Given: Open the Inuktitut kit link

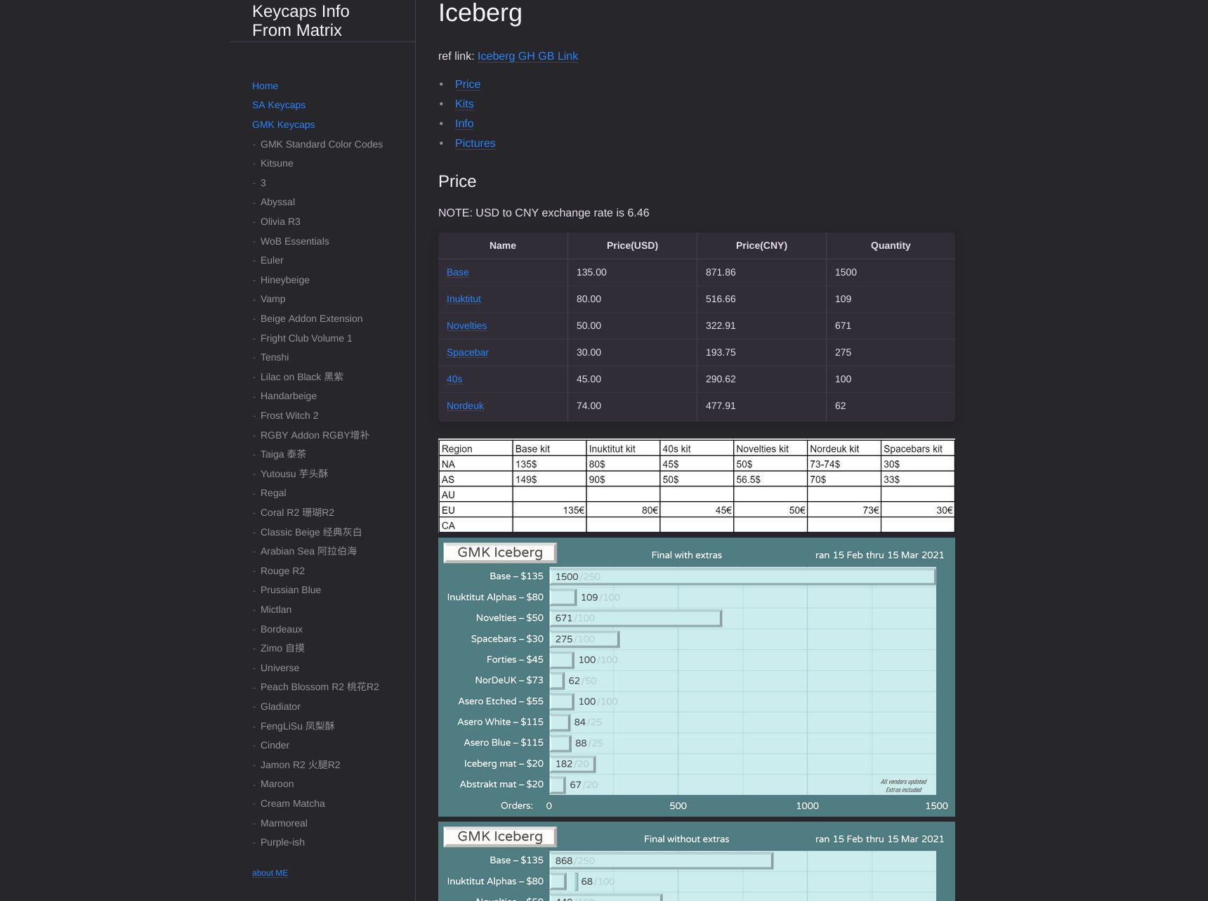Looking at the screenshot, I should (464, 299).
